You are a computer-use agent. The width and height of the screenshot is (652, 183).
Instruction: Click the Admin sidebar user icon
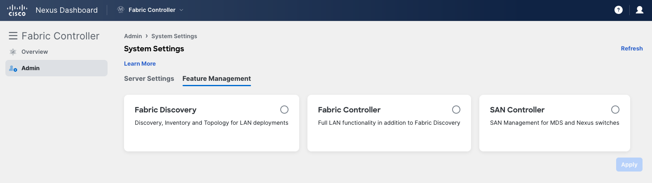[13, 69]
